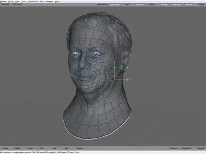This screenshot has height=154, width=206.
Task: Toggle SubD display
Action: tap(127, 4)
